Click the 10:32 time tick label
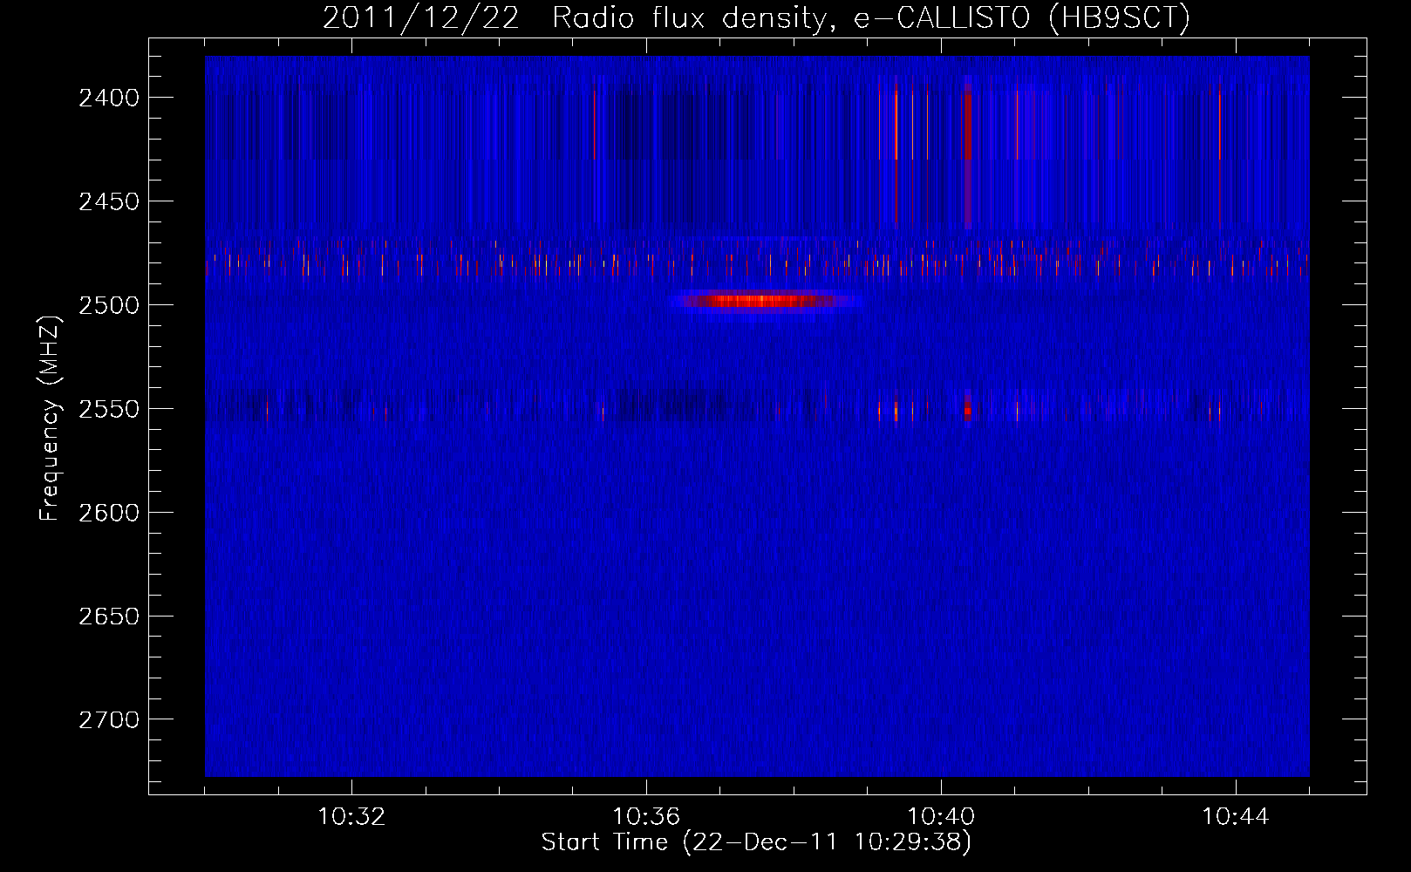The image size is (1411, 872). [351, 816]
